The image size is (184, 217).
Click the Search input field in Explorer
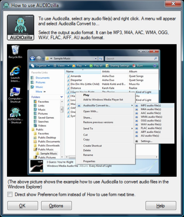coord(131,59)
